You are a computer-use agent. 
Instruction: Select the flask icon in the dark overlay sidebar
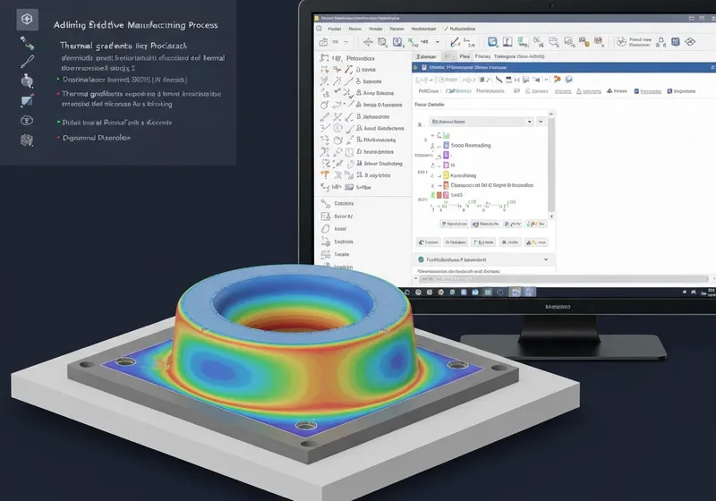27,81
